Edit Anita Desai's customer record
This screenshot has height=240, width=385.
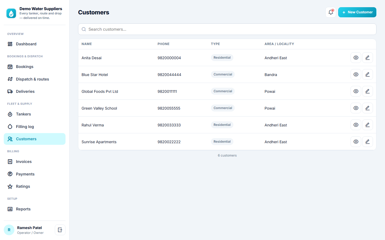point(368,58)
